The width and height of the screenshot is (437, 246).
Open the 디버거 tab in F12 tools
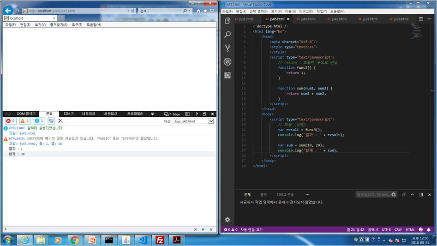point(69,114)
